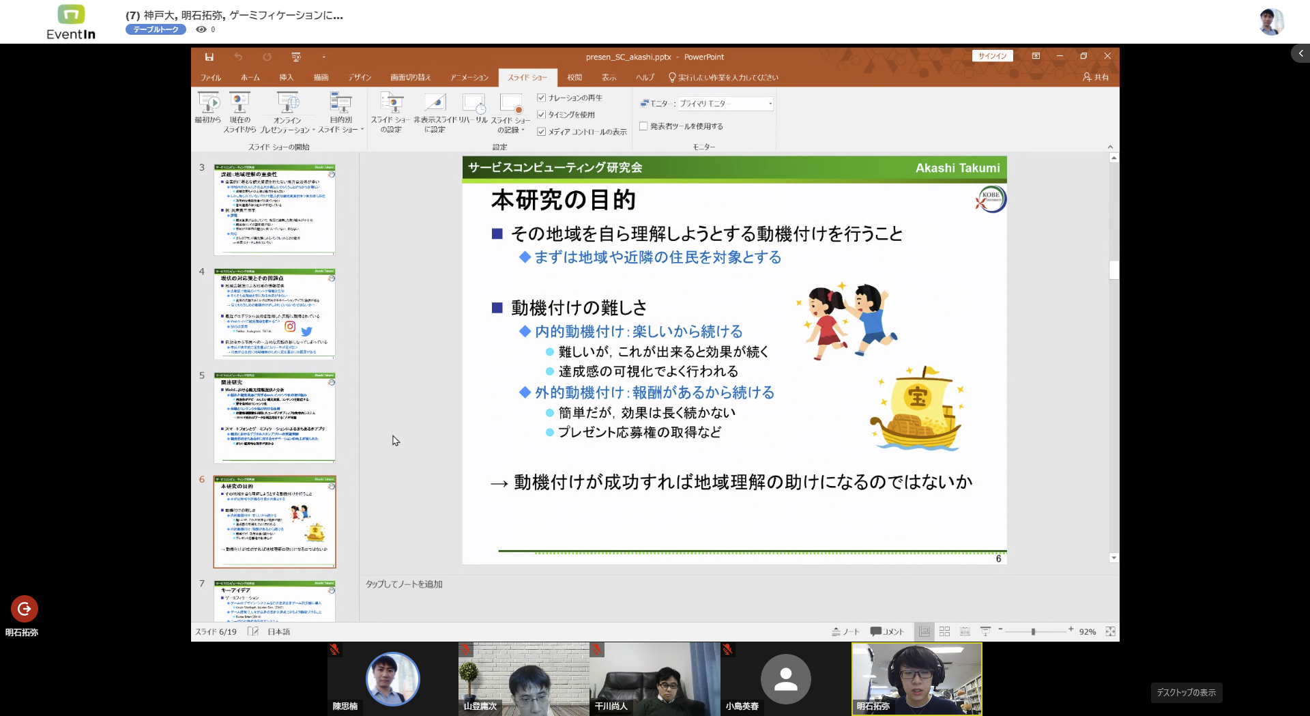This screenshot has height=716, width=1310.
Task: Click the save icon in title bar
Action: [x=209, y=57]
